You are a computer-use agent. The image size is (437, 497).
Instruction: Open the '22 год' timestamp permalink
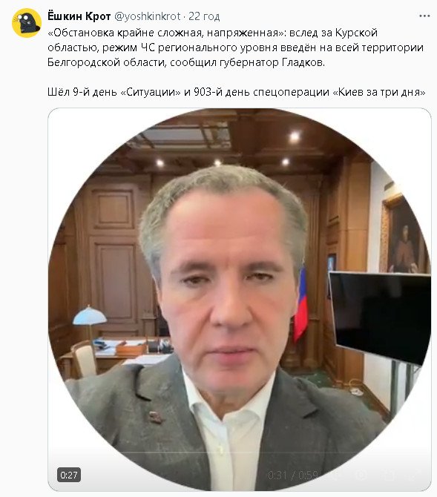[x=204, y=16]
